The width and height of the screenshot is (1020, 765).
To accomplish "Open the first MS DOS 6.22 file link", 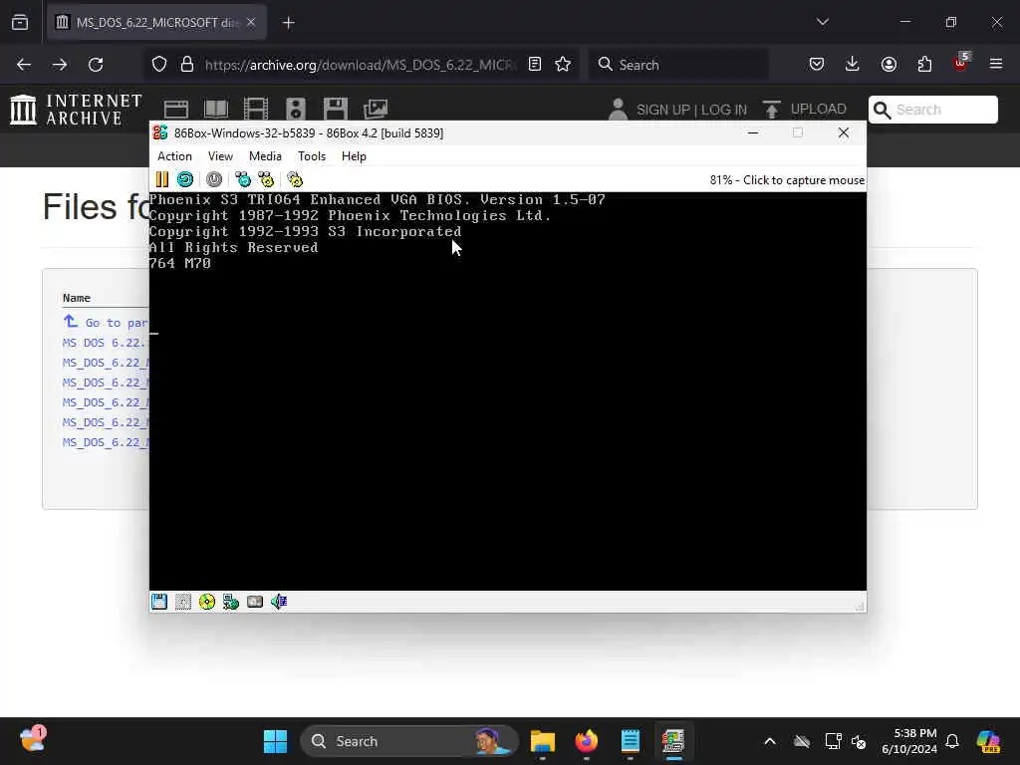I will [x=106, y=343].
